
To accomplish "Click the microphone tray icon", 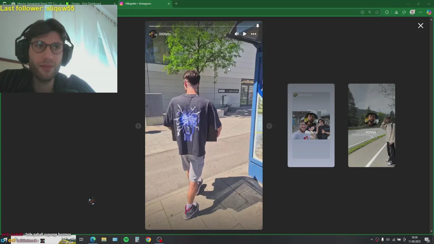I will (x=382, y=240).
